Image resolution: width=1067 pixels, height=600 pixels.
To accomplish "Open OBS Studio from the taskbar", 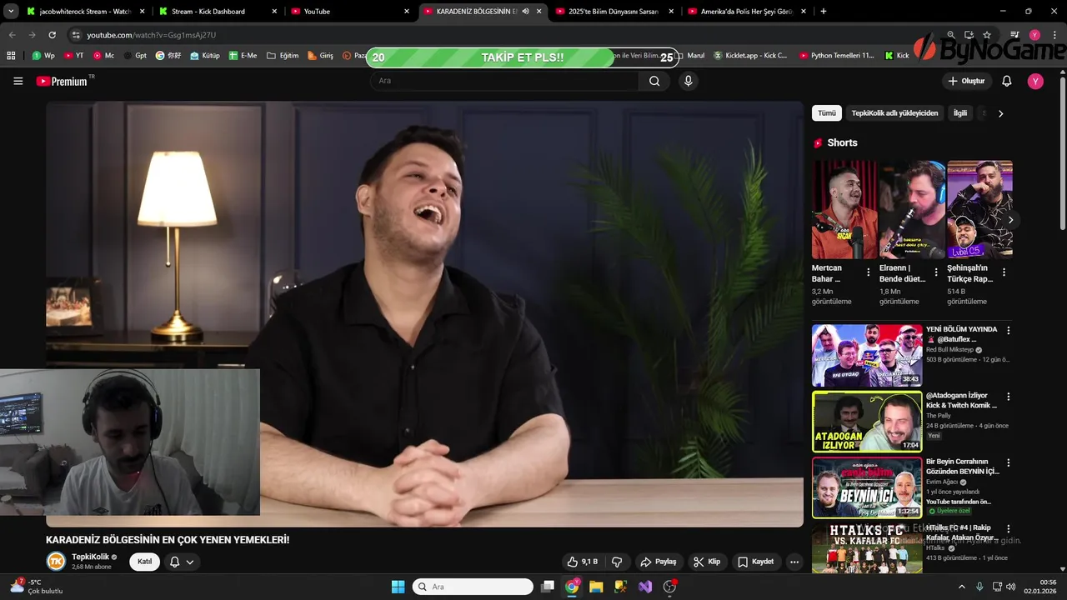I will [x=669, y=587].
